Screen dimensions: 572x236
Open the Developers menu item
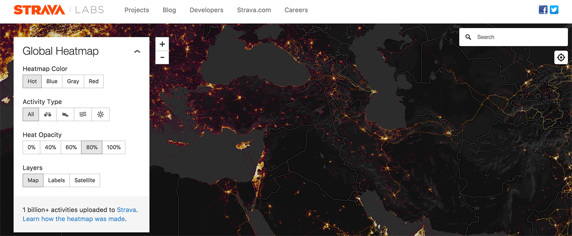(x=207, y=10)
